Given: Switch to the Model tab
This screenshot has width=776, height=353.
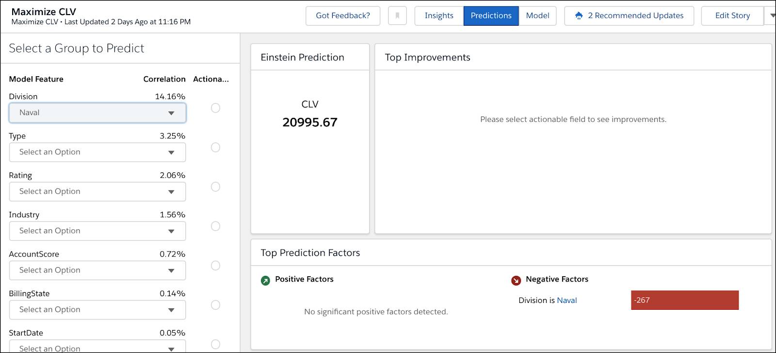Looking at the screenshot, I should point(537,16).
